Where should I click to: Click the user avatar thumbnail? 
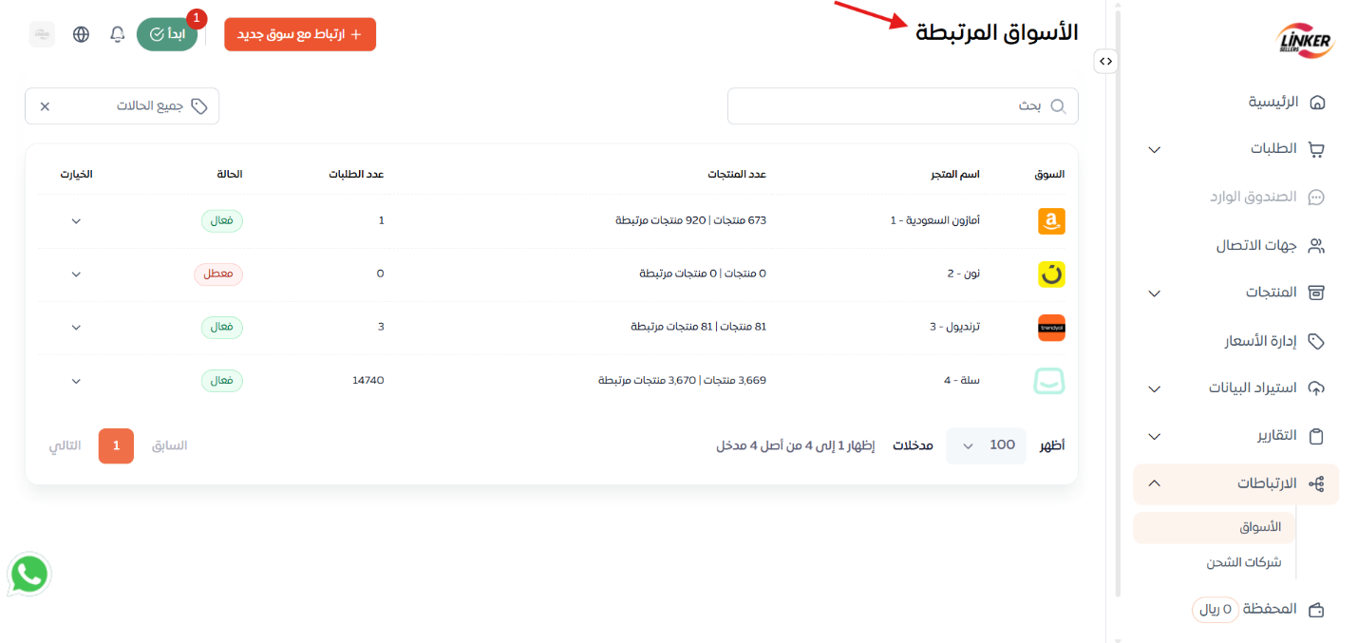click(42, 34)
